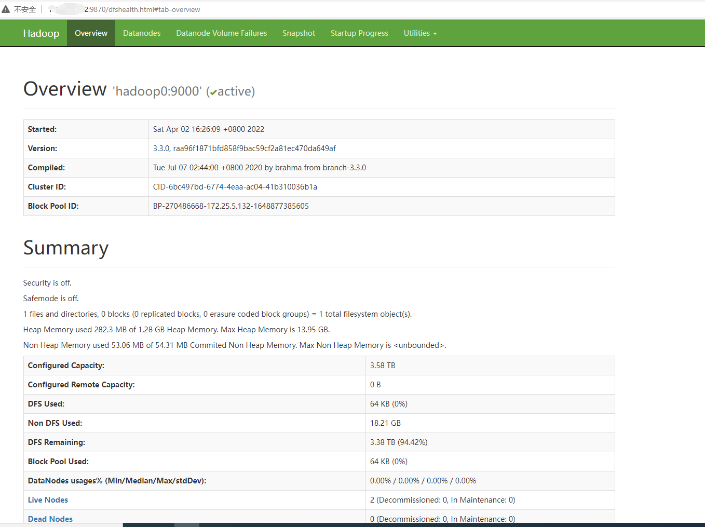
Task: Click the Compiled date value
Action: [x=260, y=168]
